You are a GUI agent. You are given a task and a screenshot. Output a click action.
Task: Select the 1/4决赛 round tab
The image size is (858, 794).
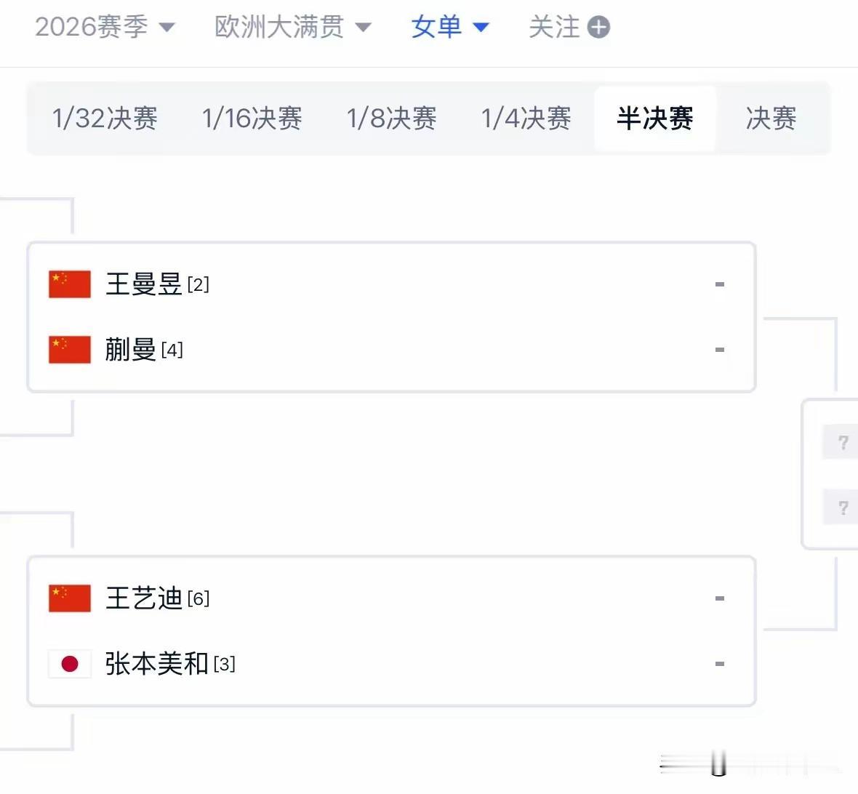pyautogui.click(x=526, y=119)
